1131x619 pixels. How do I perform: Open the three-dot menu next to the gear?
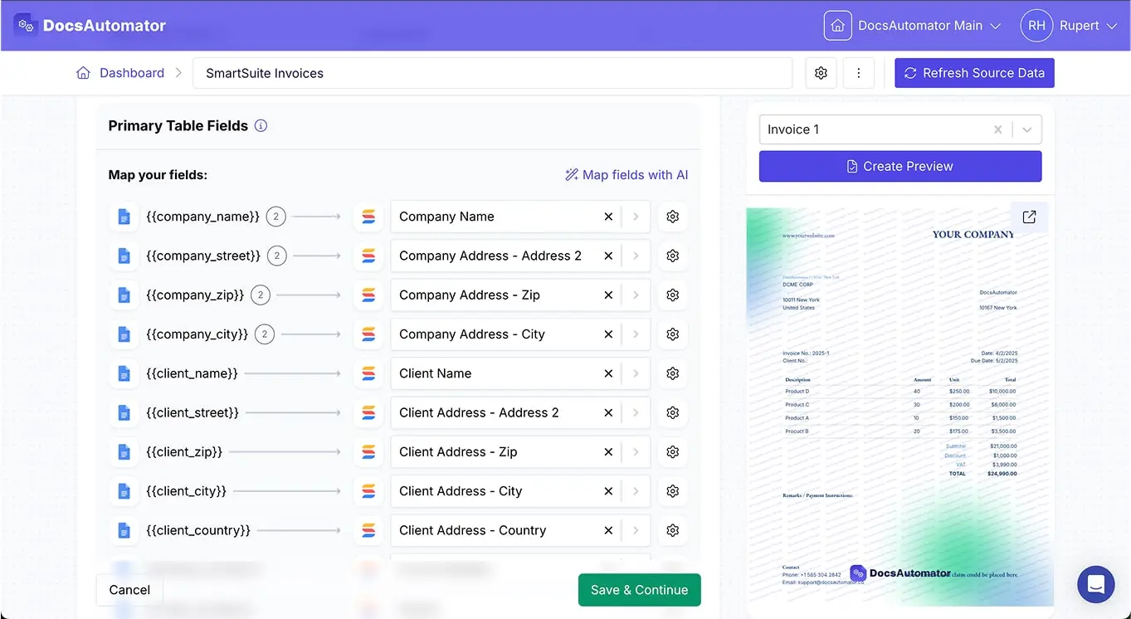859,73
